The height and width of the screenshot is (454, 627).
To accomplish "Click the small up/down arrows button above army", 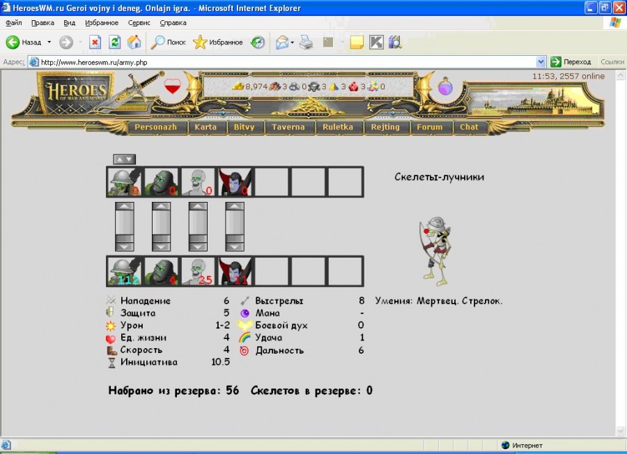I will tap(125, 159).
